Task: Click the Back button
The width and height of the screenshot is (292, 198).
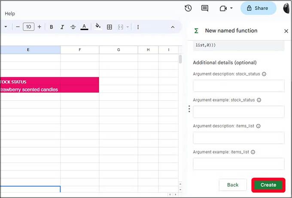Action: [x=233, y=185]
